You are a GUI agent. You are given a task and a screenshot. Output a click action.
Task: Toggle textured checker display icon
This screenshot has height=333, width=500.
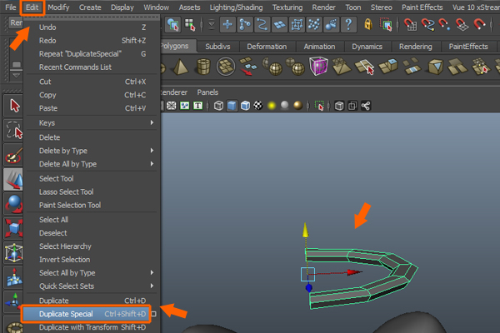pyautogui.click(x=258, y=106)
